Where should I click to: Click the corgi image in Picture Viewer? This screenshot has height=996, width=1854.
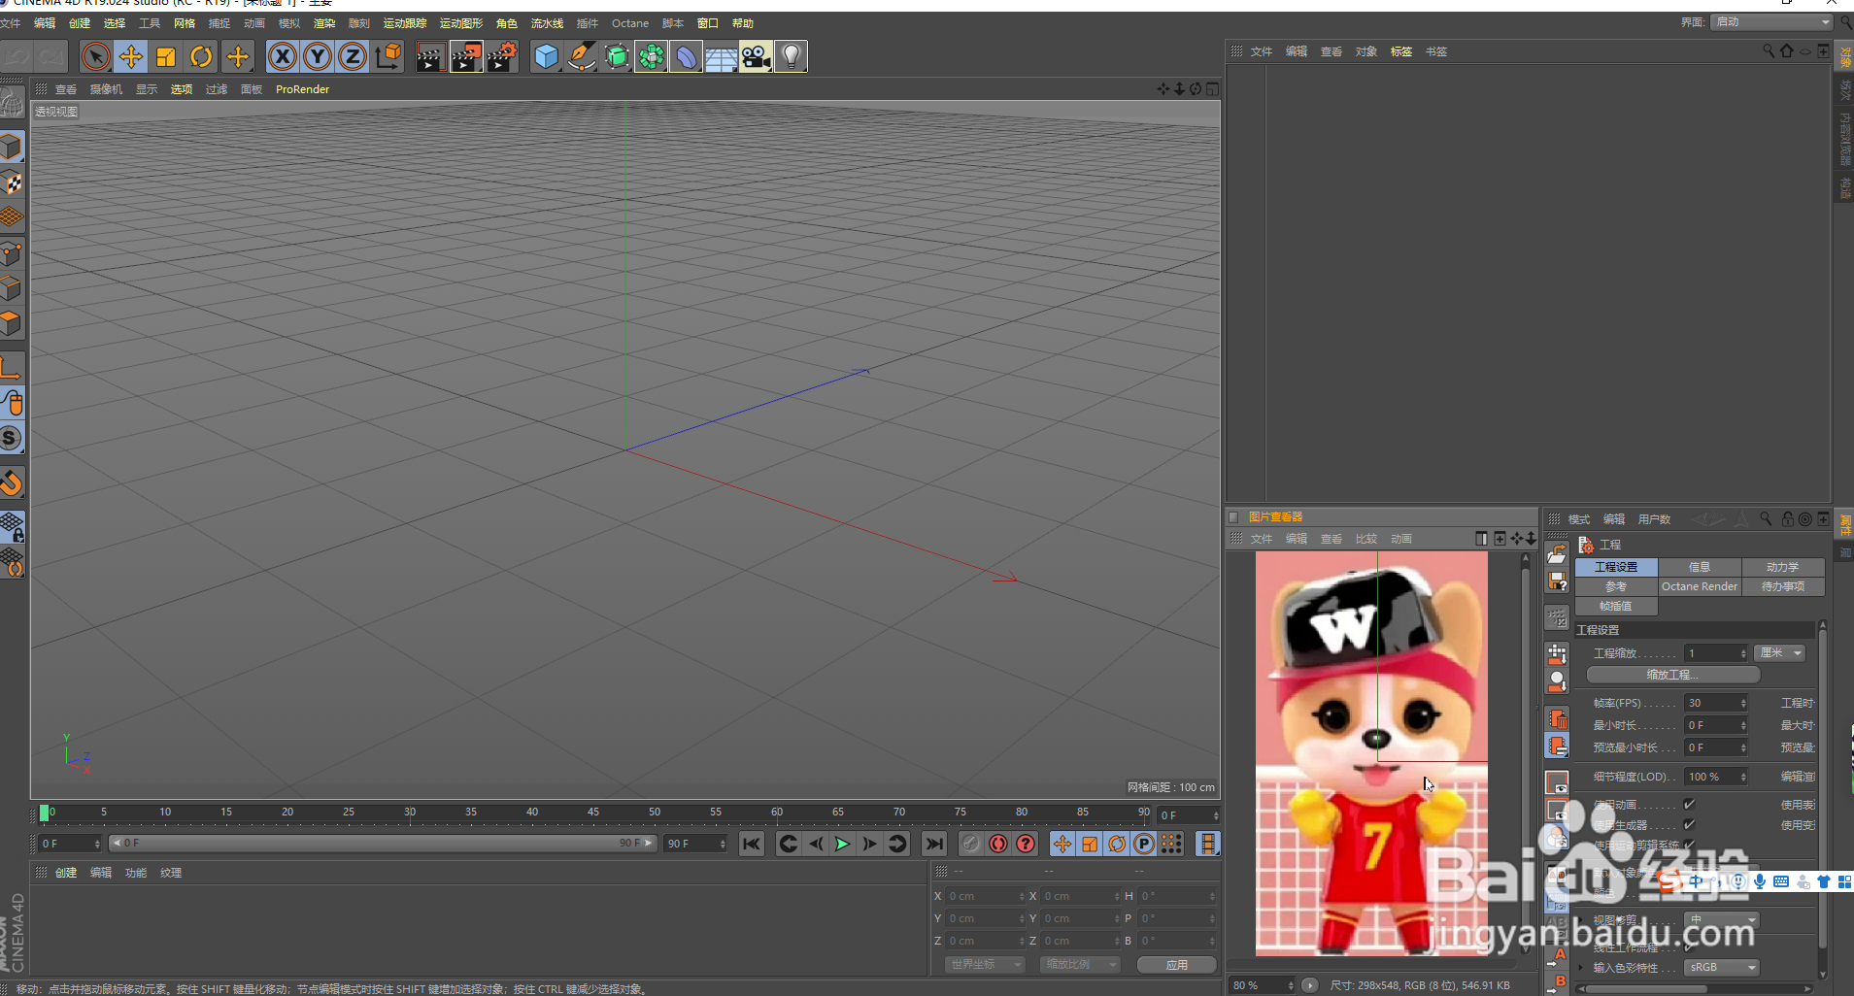(1371, 753)
